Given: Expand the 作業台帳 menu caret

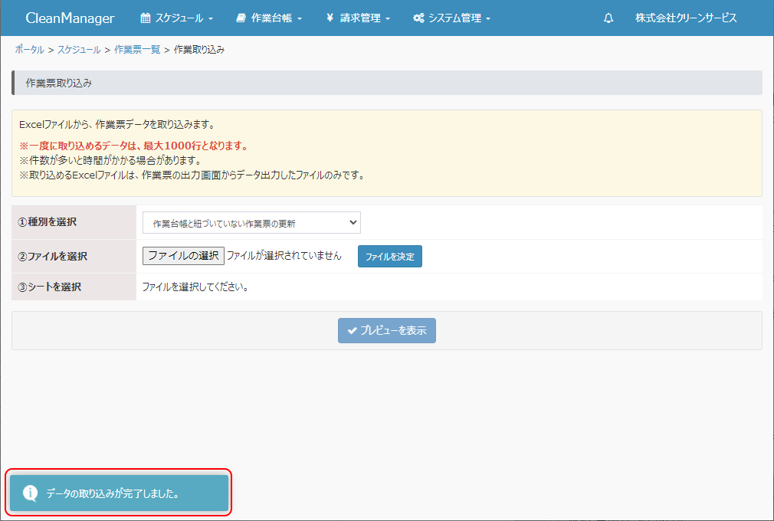Looking at the screenshot, I should (x=300, y=18).
